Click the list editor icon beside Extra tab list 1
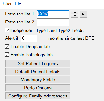Screen dimensions: 104x101 pyautogui.click(x=83, y=14)
